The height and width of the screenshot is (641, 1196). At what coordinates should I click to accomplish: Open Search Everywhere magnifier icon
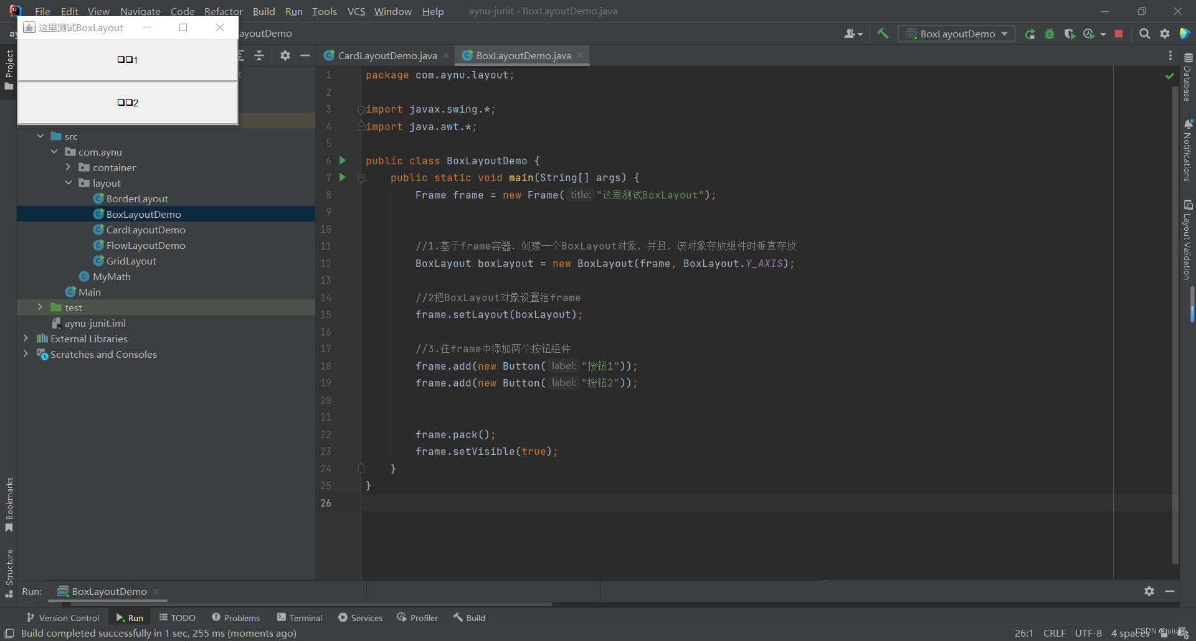point(1145,34)
